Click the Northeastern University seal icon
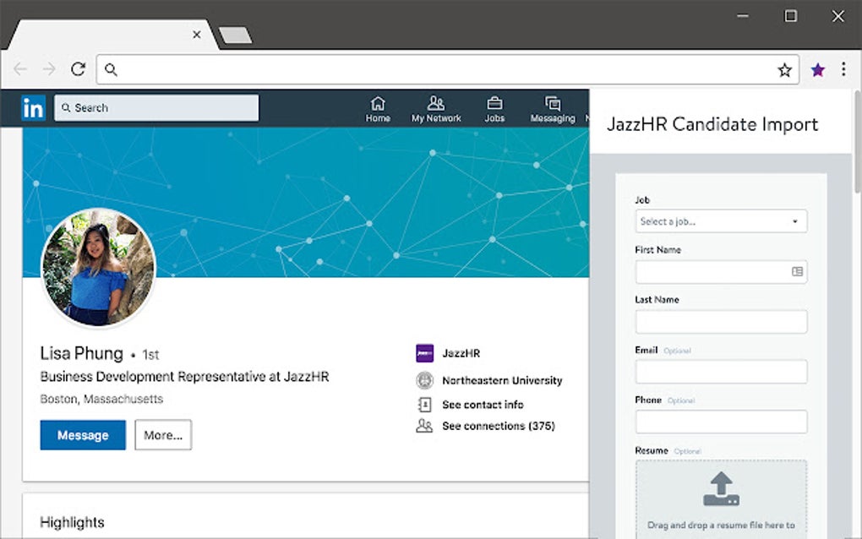862x539 pixels. click(424, 380)
